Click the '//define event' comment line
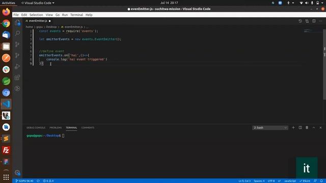Image resolution: width=326 pixels, height=183 pixels. point(51,51)
